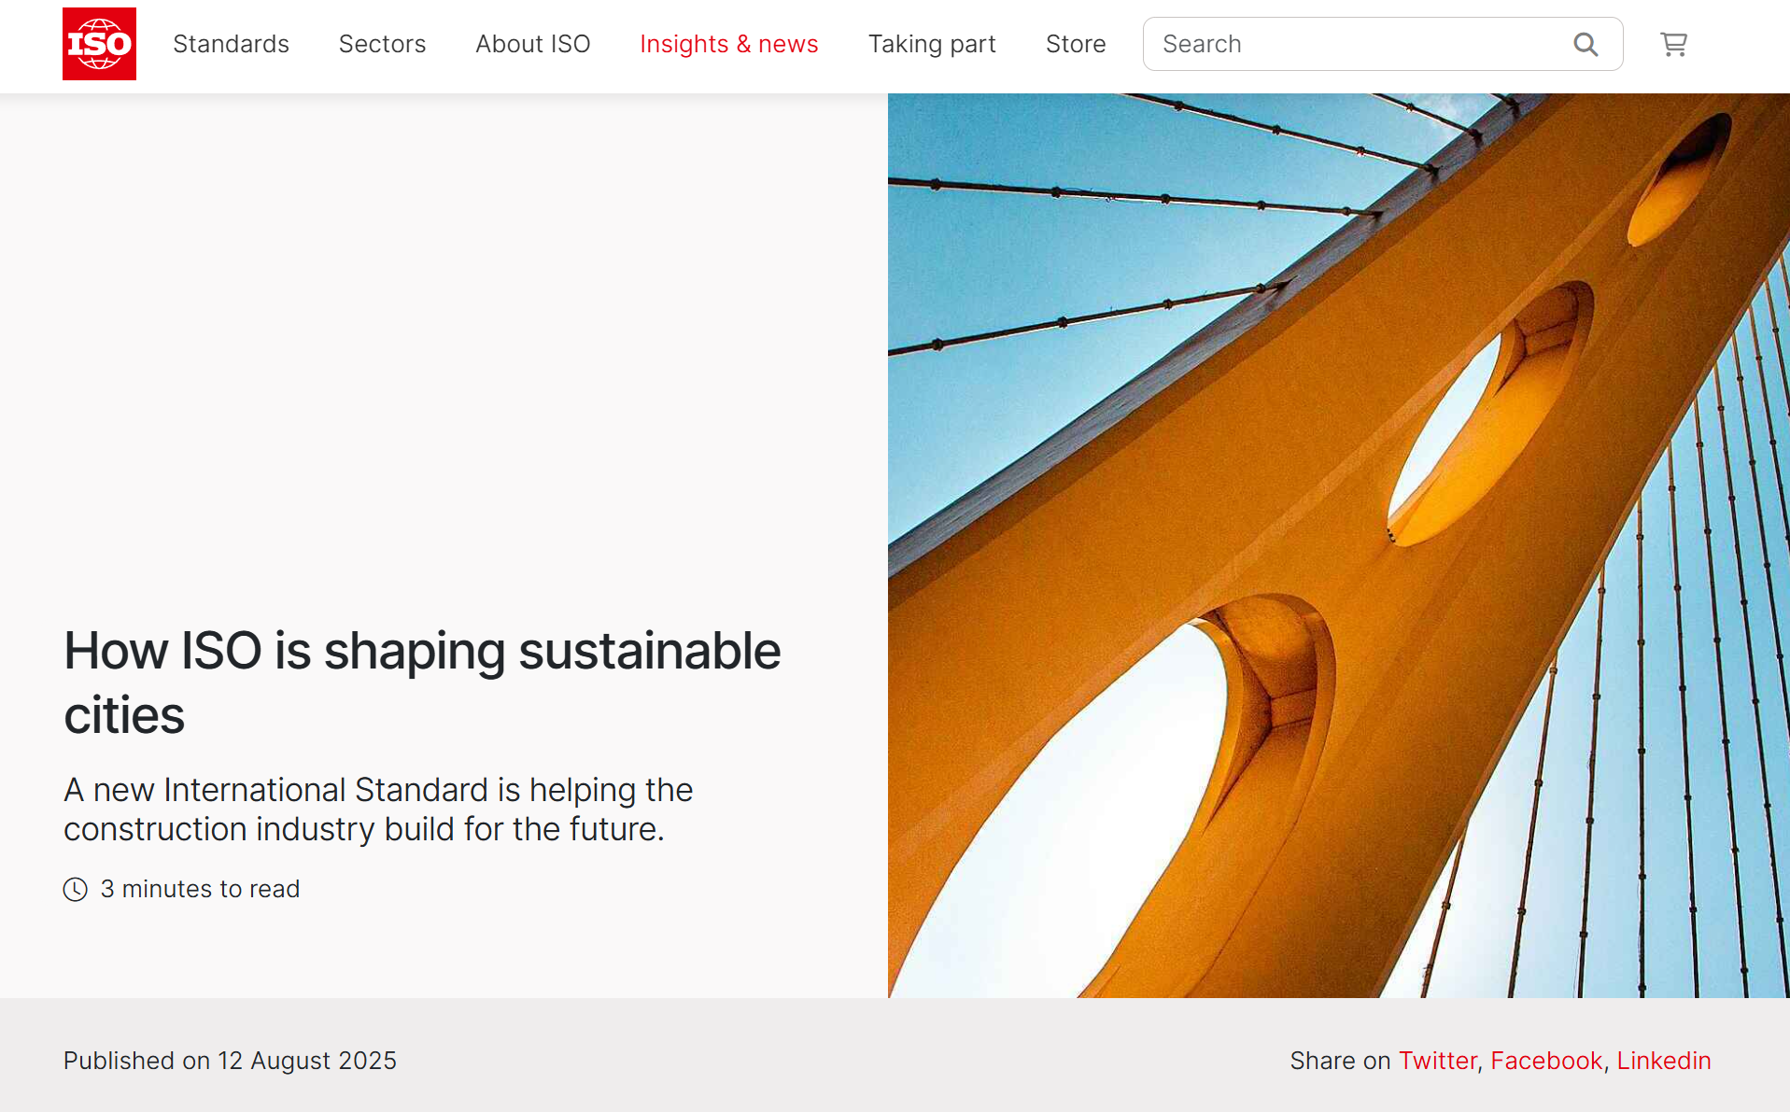Click the search magnifier icon
1790x1112 pixels.
1585,44
